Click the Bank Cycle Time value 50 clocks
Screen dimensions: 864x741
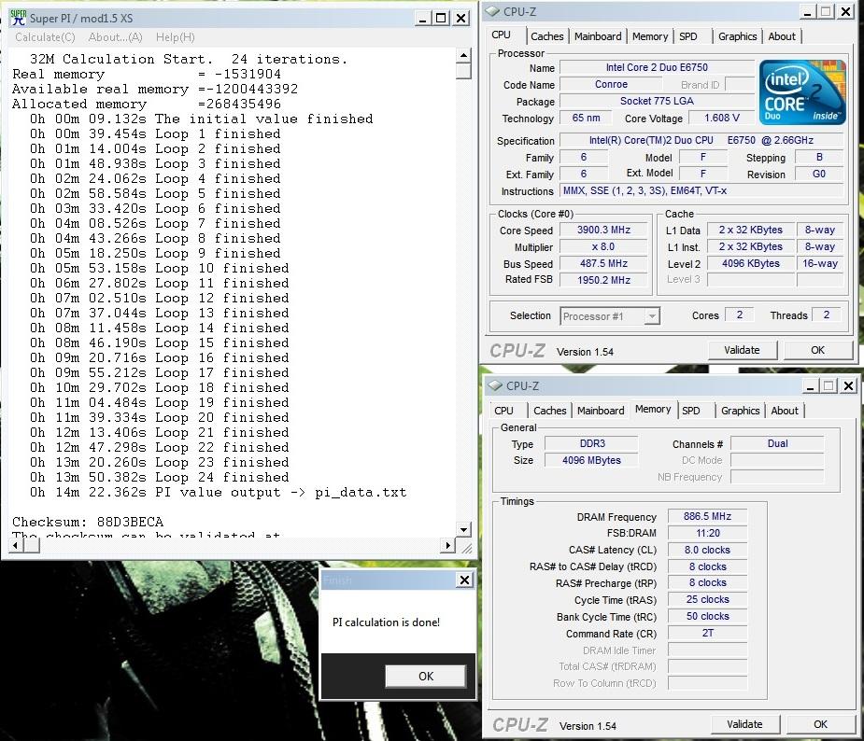pos(707,617)
